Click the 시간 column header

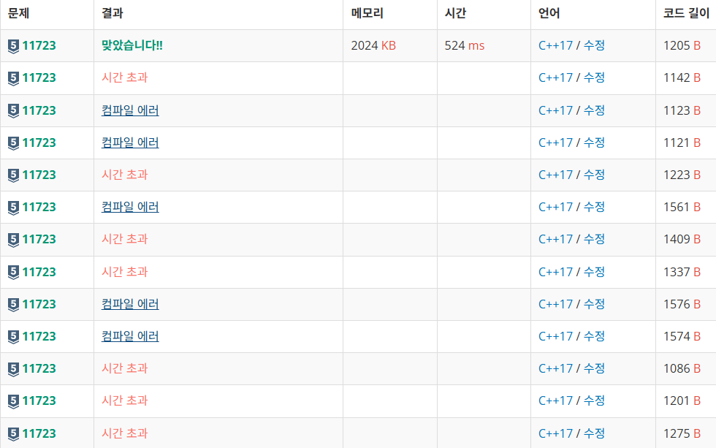455,13
